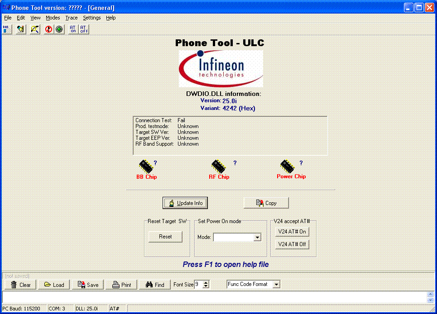Click the Press F1 to open help text
The width and height of the screenshot is (437, 314).
click(226, 264)
